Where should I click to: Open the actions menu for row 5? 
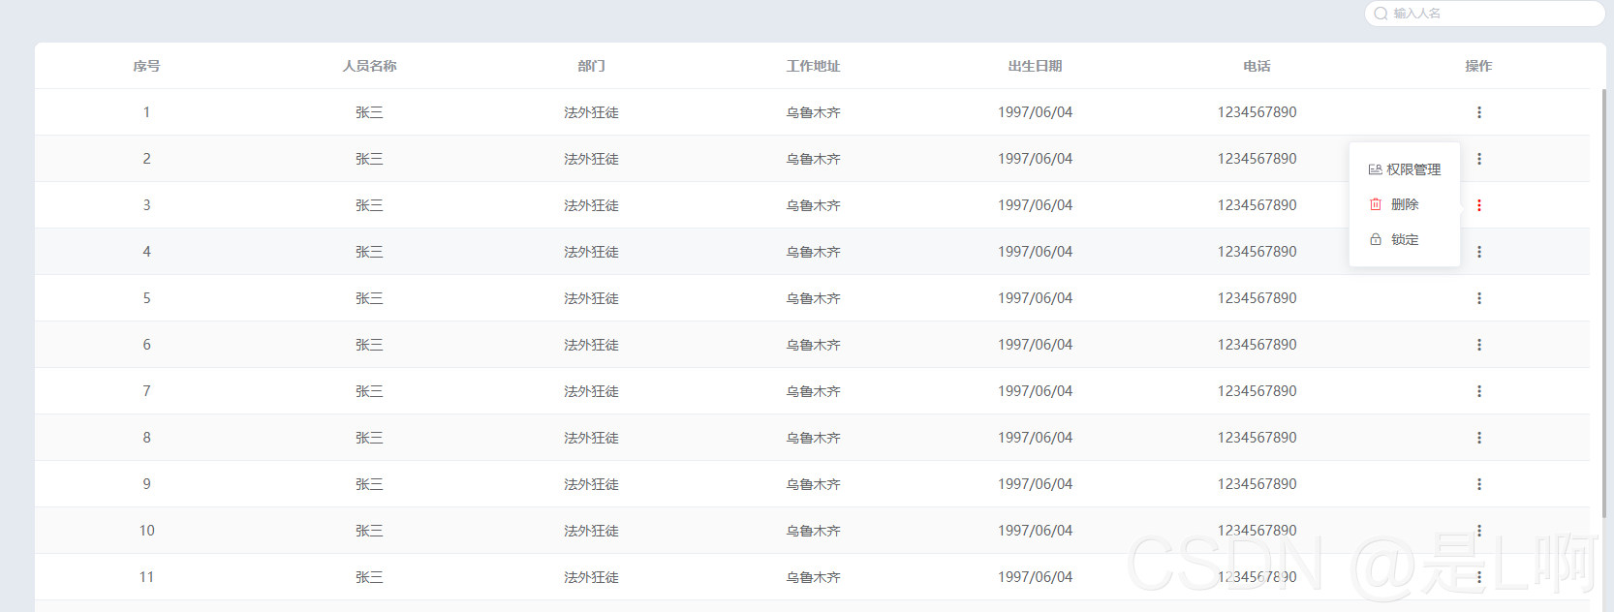click(1478, 298)
